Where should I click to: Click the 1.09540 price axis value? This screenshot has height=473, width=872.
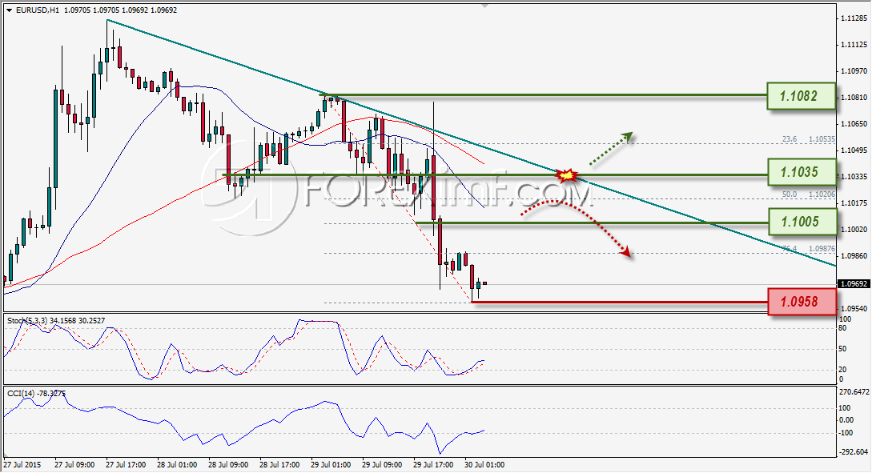click(854, 308)
